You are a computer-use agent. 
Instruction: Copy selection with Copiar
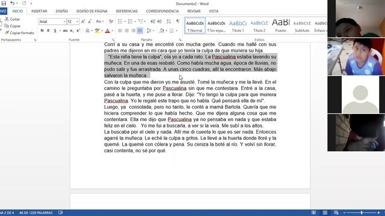(12, 26)
